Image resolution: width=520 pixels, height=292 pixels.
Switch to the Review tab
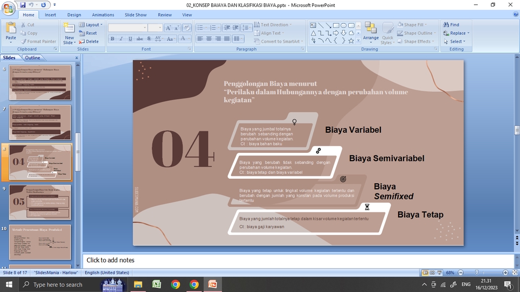point(165,15)
